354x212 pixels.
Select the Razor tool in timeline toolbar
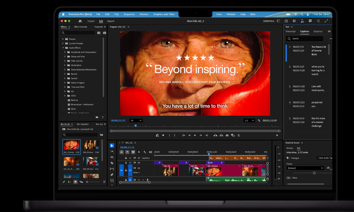click(112, 163)
